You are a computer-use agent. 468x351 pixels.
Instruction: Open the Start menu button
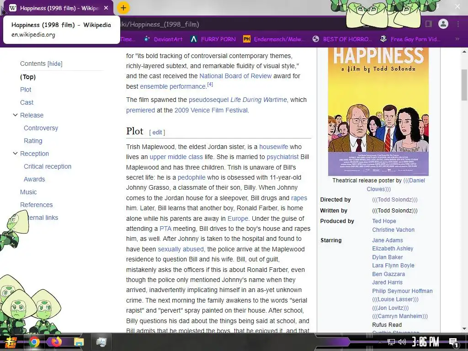click(x=10, y=342)
